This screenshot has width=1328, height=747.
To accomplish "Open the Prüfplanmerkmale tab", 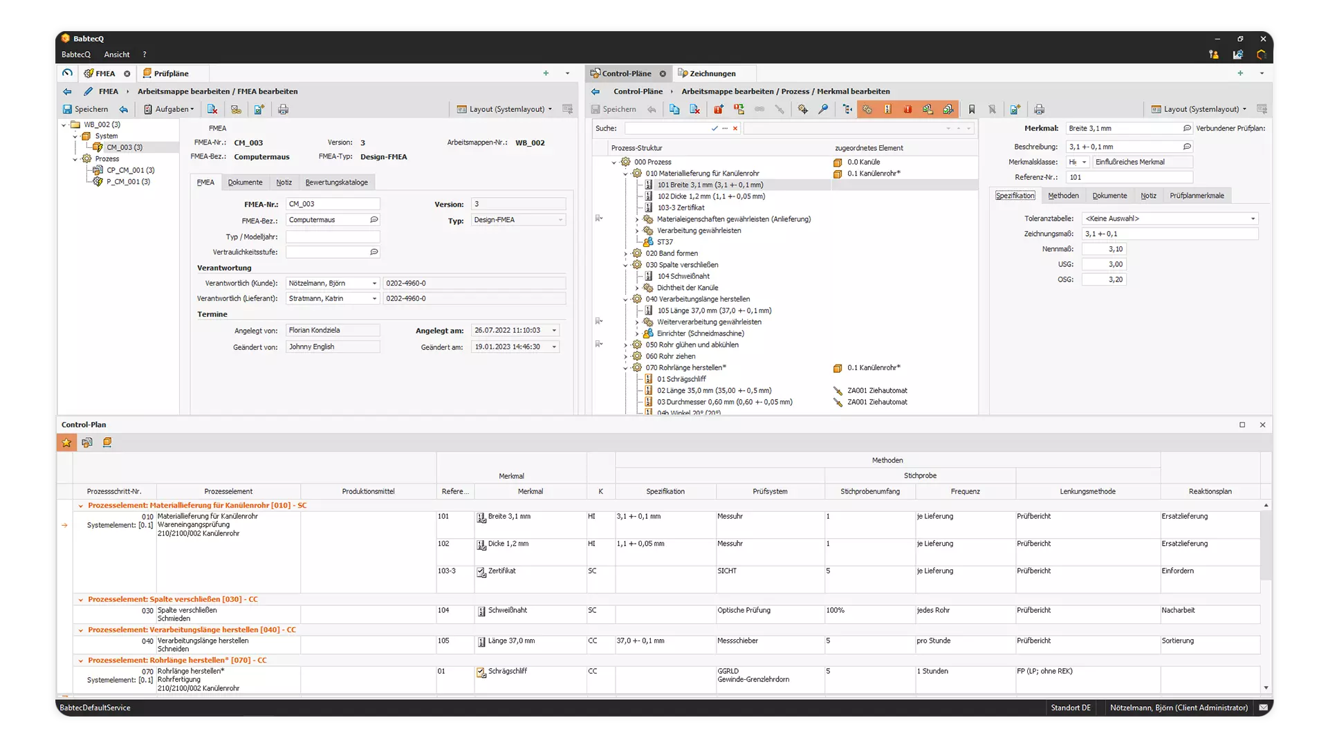I will click(1197, 196).
